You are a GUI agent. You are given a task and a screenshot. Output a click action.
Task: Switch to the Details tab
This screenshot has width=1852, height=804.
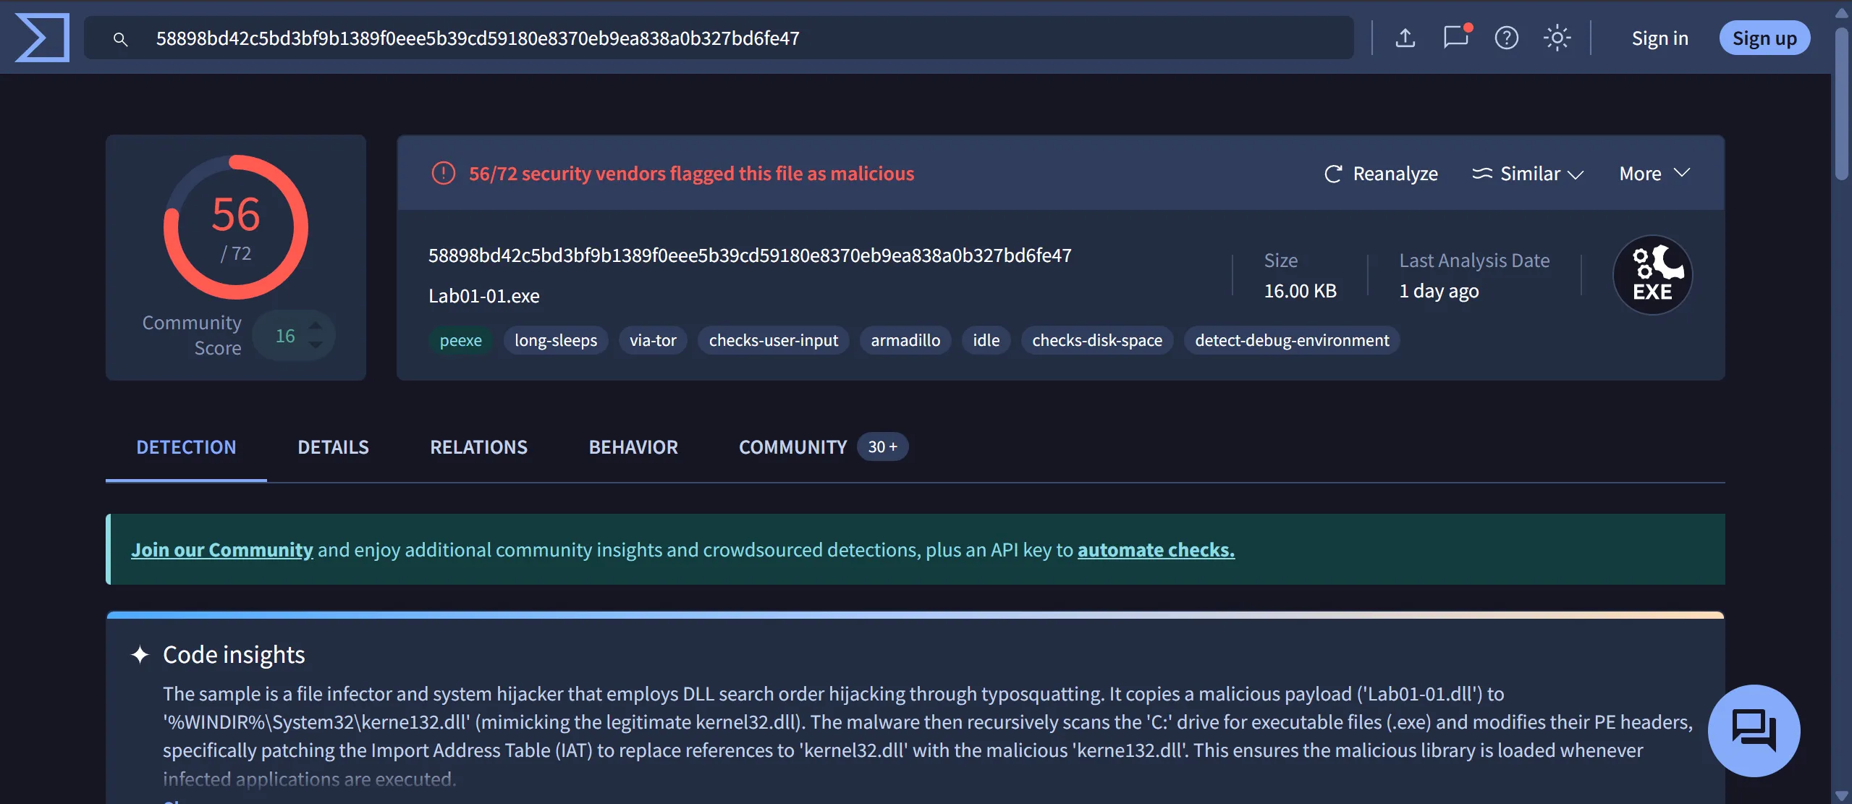pyautogui.click(x=333, y=447)
